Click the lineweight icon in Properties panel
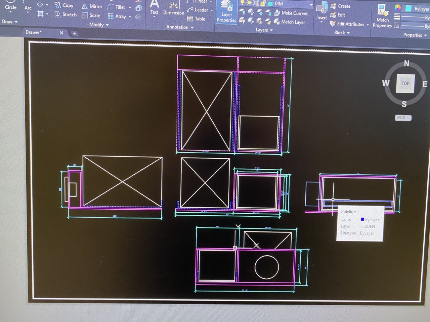The image size is (430, 322). click(397, 16)
